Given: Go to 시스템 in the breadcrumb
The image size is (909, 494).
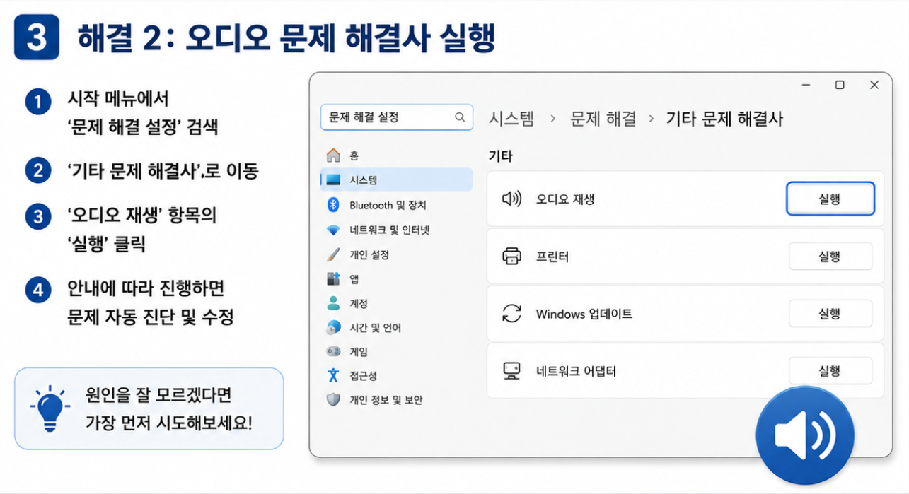Looking at the screenshot, I should tap(511, 119).
